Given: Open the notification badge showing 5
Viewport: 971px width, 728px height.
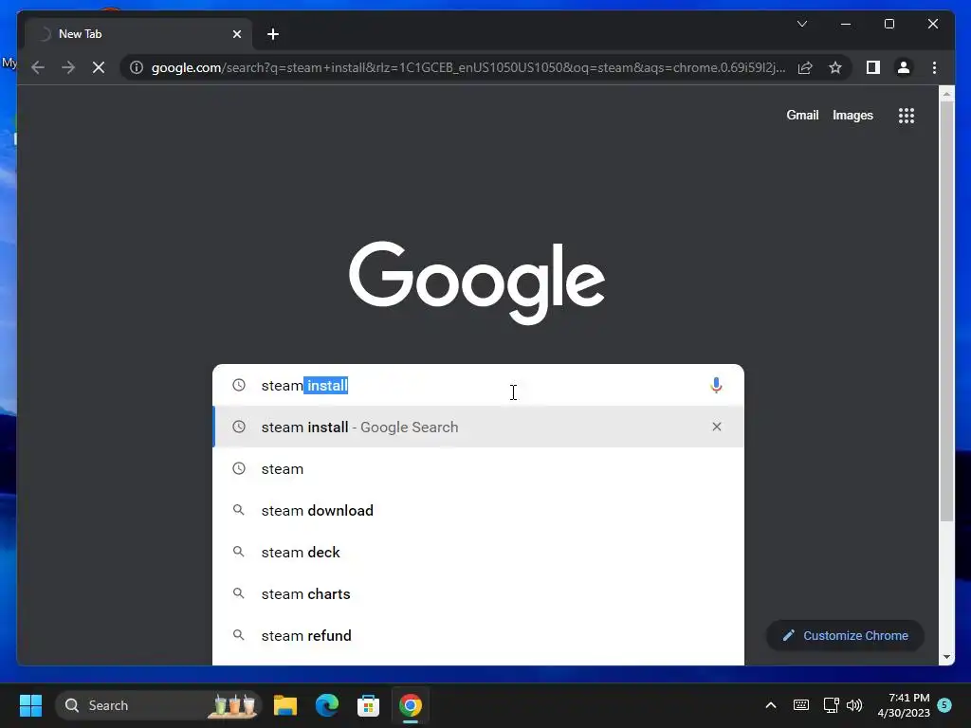Looking at the screenshot, I should click(944, 704).
